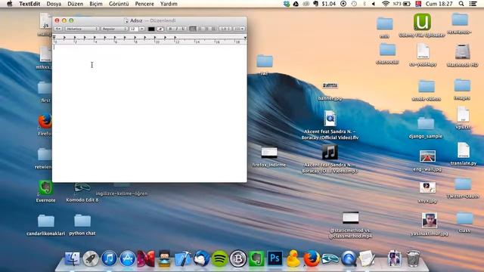This screenshot has width=484, height=272.
Task: Open TextEdit from the Dock
Action: (367, 258)
